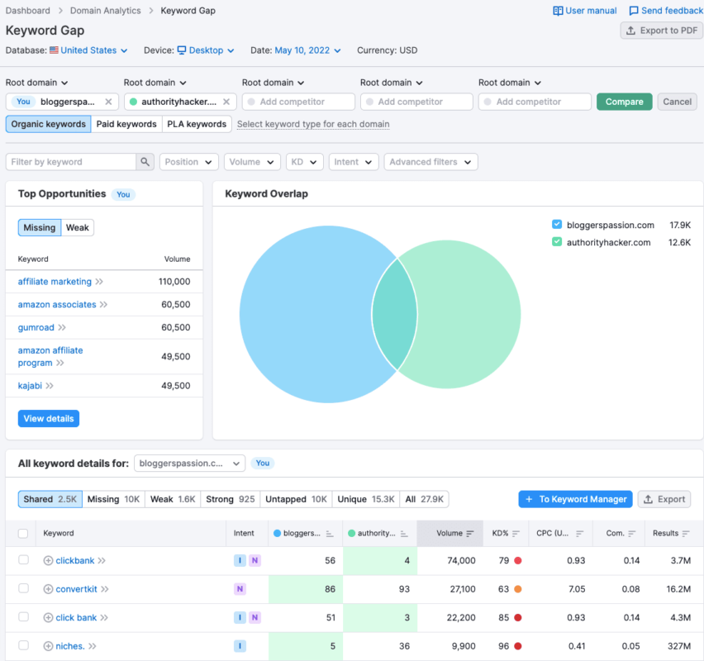Click arrows beside clickbank keyword
The width and height of the screenshot is (704, 661).
pyautogui.click(x=102, y=560)
